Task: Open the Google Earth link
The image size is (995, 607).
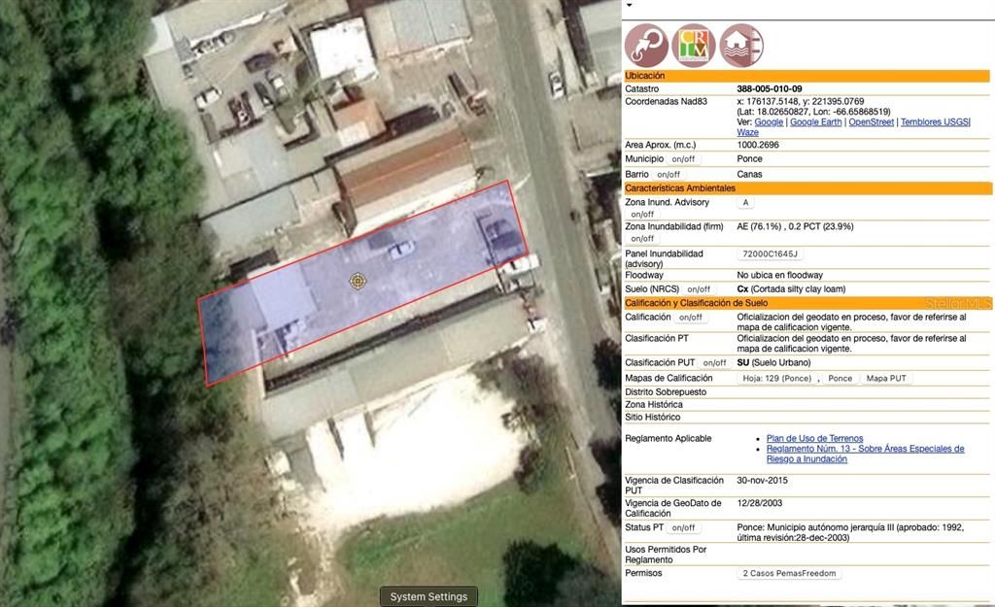Action: coord(815,122)
